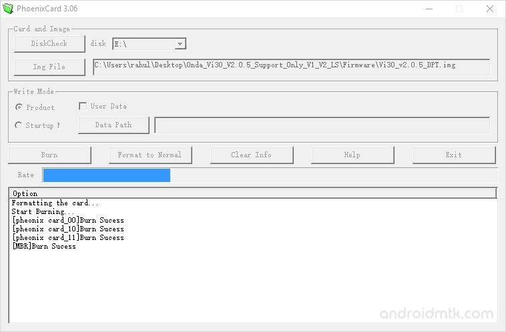Click the Exit button
The height and width of the screenshot is (332, 506).
[x=454, y=155]
